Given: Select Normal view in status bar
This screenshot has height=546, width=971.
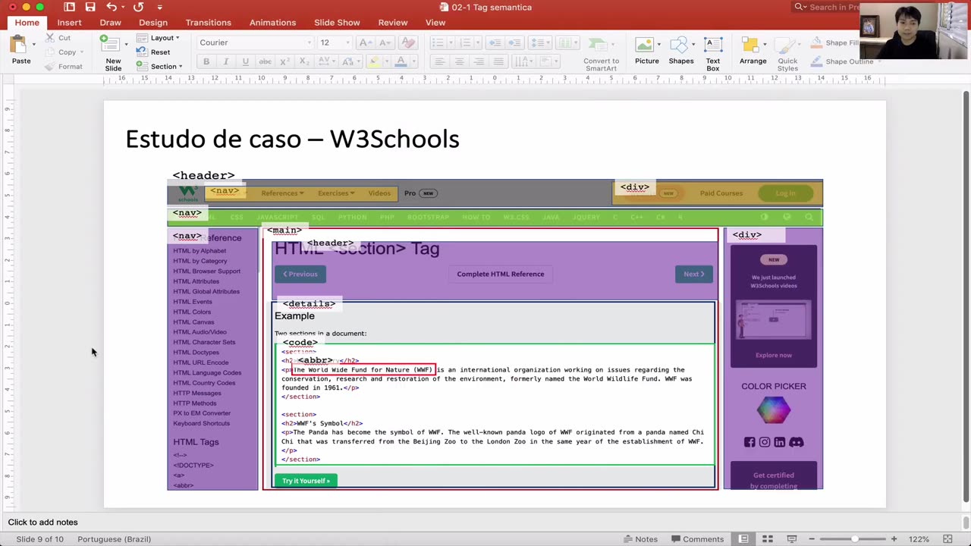Looking at the screenshot, I should click(743, 539).
